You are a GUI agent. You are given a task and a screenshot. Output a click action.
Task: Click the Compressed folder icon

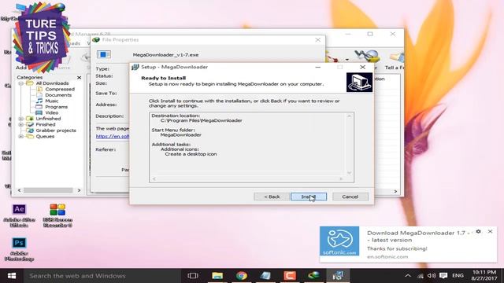pyautogui.click(x=39, y=89)
